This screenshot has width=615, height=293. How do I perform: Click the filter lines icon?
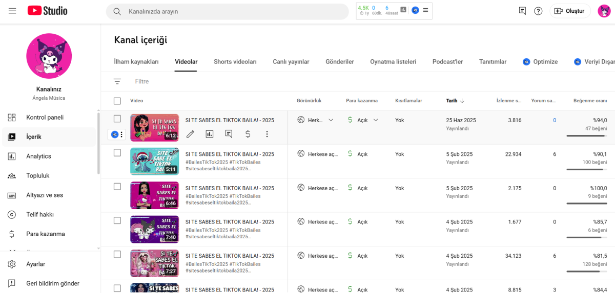click(x=117, y=81)
